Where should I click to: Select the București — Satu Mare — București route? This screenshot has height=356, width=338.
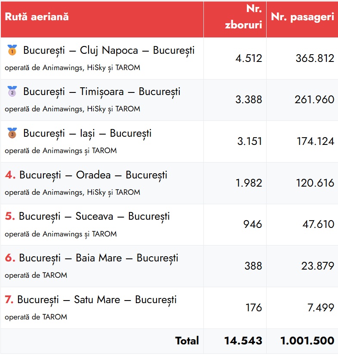pyautogui.click(x=97, y=300)
